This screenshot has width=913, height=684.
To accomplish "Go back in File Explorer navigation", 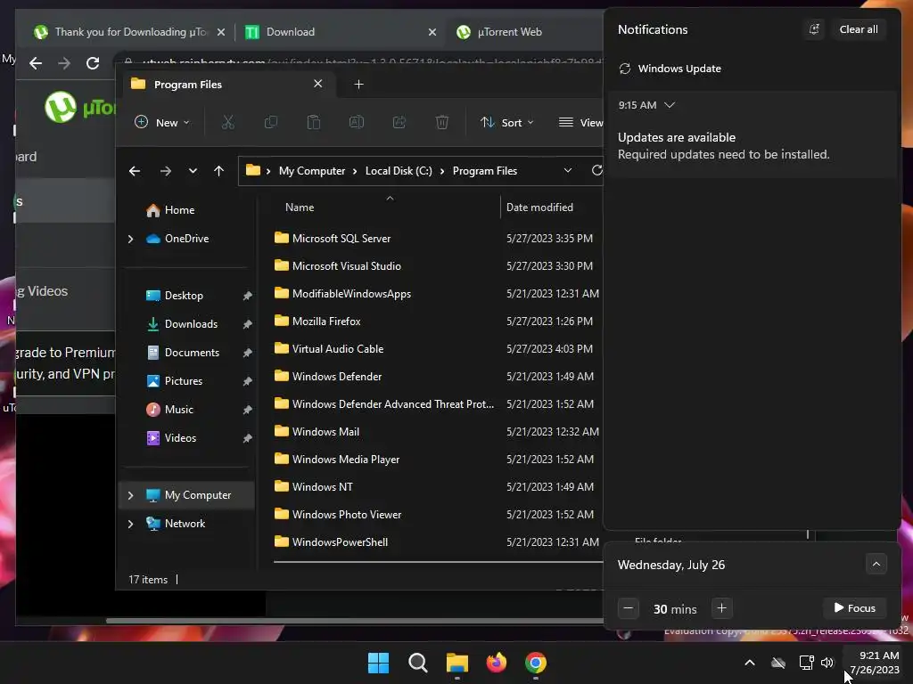I will [135, 171].
